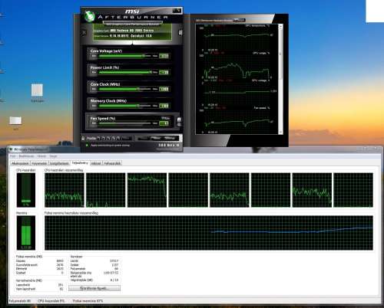Click the first CPU core history graph

[65, 190]
